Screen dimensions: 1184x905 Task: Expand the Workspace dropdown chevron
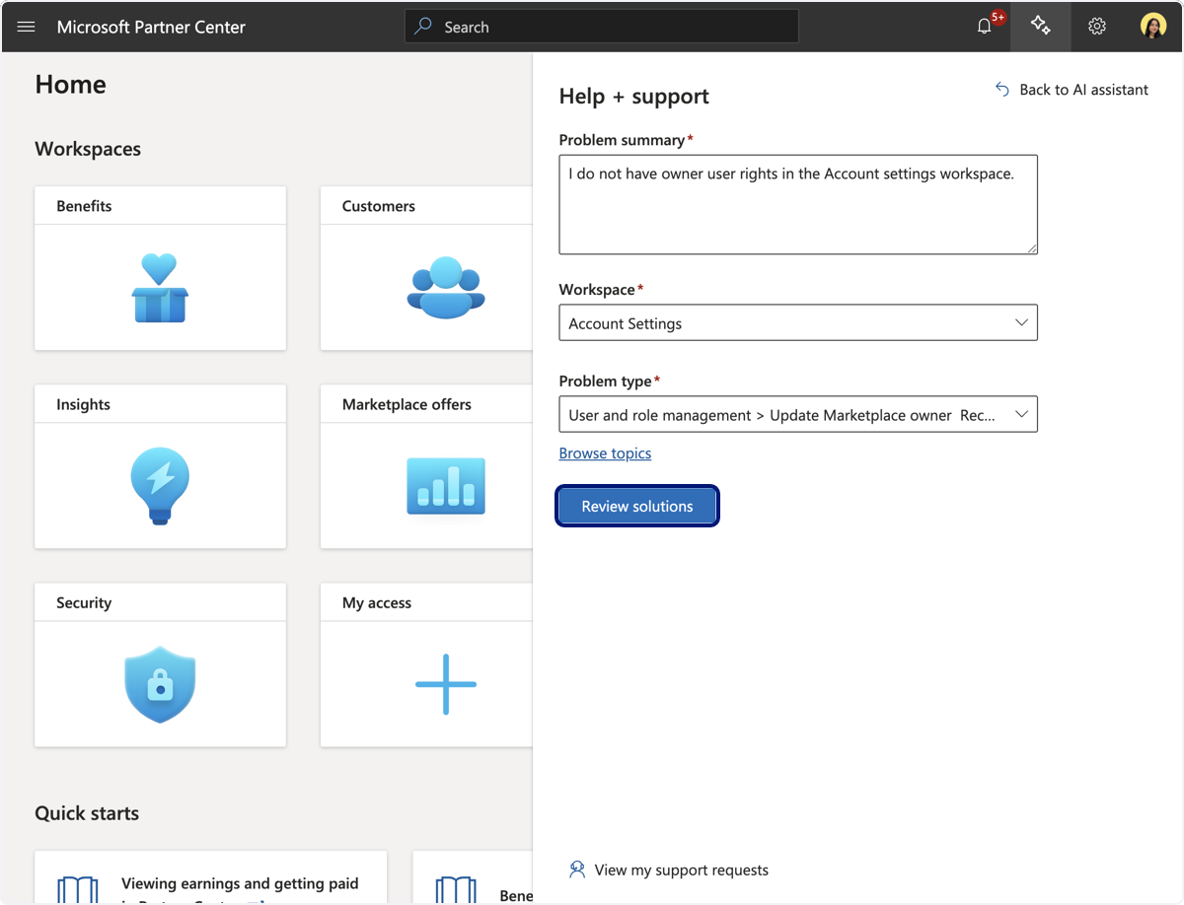pos(1021,323)
